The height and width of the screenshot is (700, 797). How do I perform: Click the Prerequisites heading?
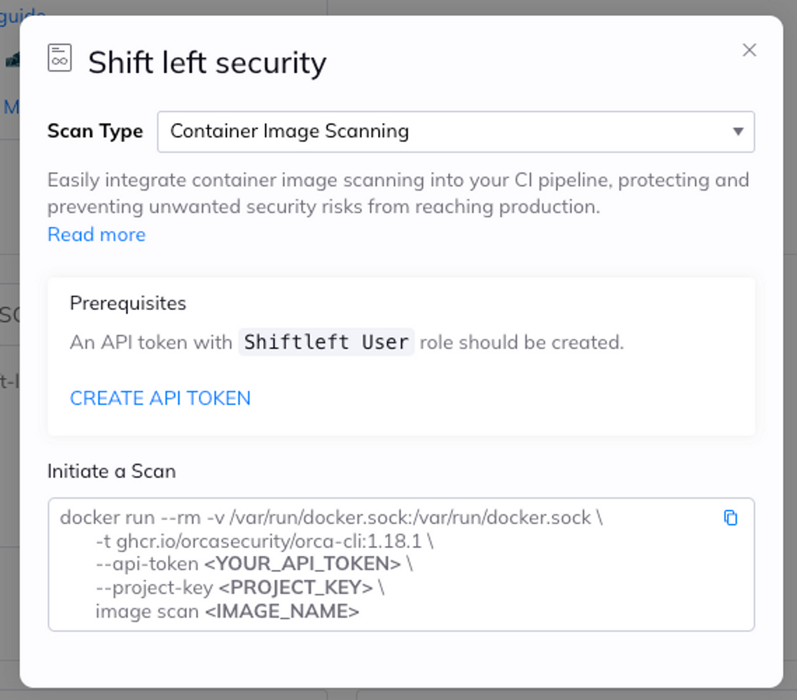pyautogui.click(x=128, y=304)
